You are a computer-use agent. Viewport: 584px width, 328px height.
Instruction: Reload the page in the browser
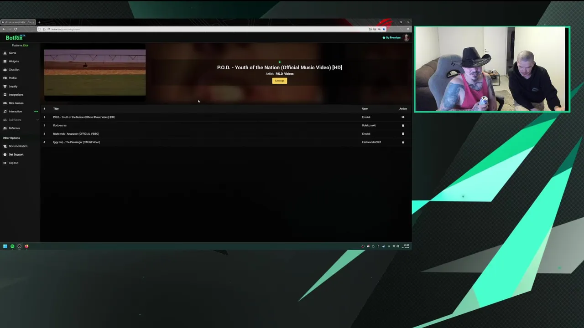click(x=16, y=29)
